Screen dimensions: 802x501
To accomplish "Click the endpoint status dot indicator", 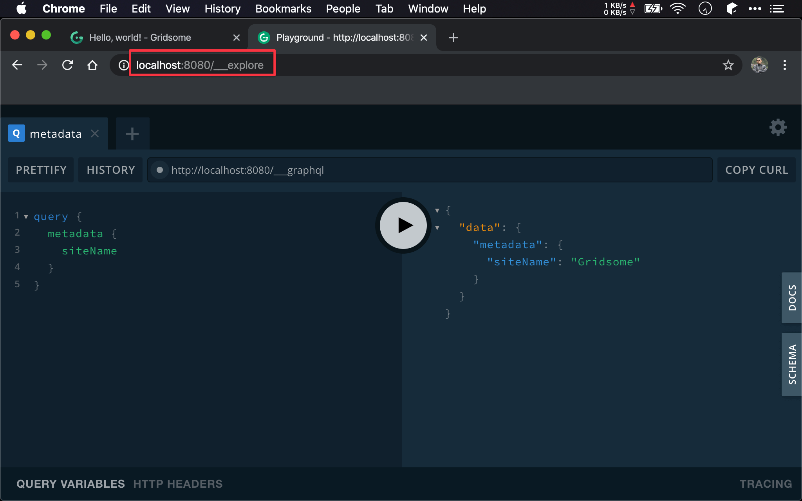I will click(160, 170).
